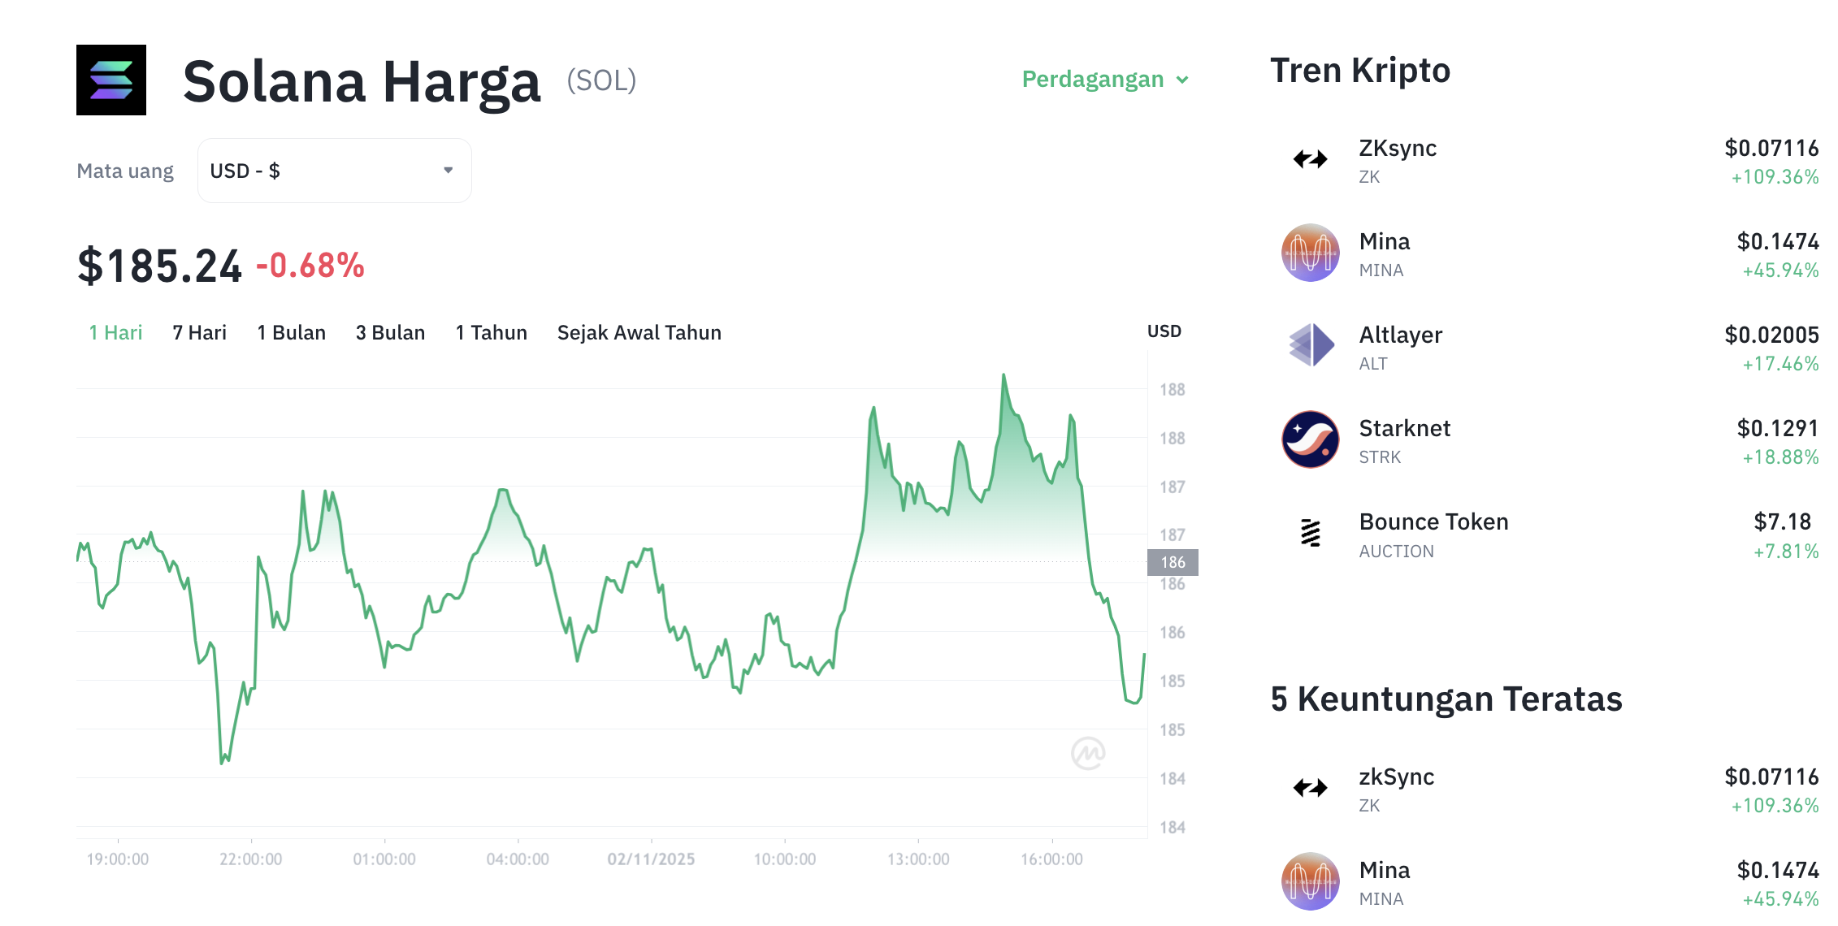This screenshot has height=926, width=1838.
Task: Enable the 3 Bulan chart period
Action: [x=390, y=331]
